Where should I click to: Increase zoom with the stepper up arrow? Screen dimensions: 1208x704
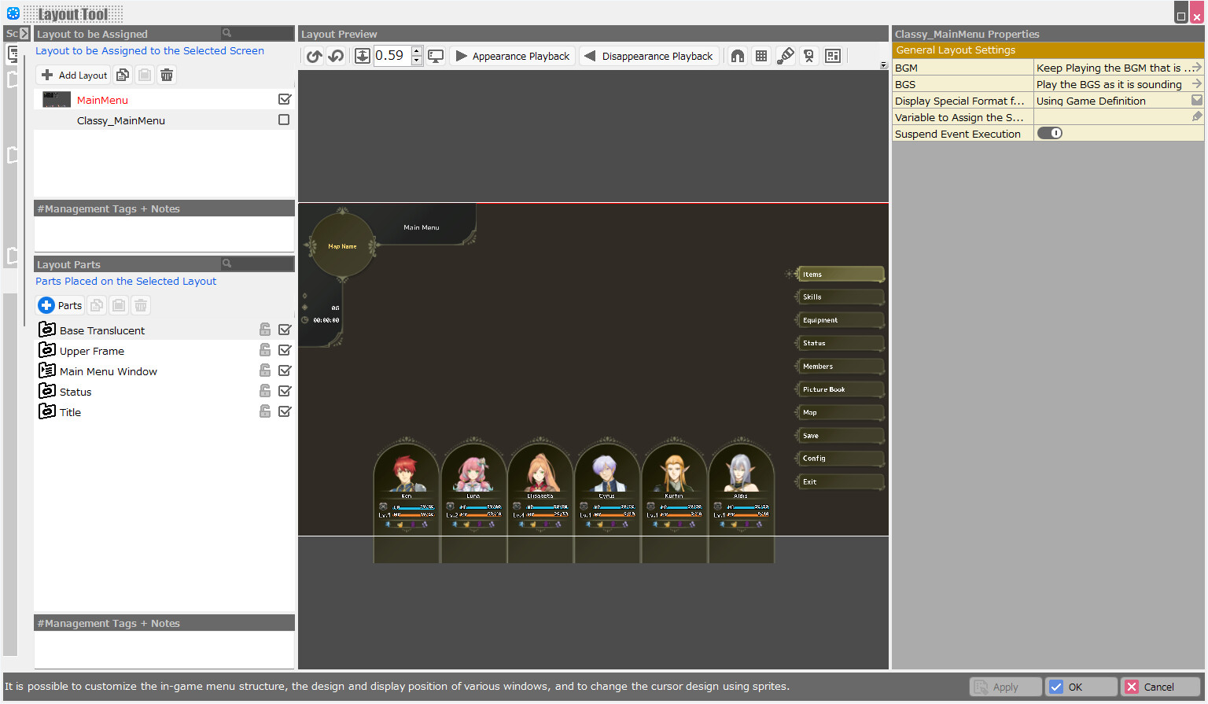(416, 51)
